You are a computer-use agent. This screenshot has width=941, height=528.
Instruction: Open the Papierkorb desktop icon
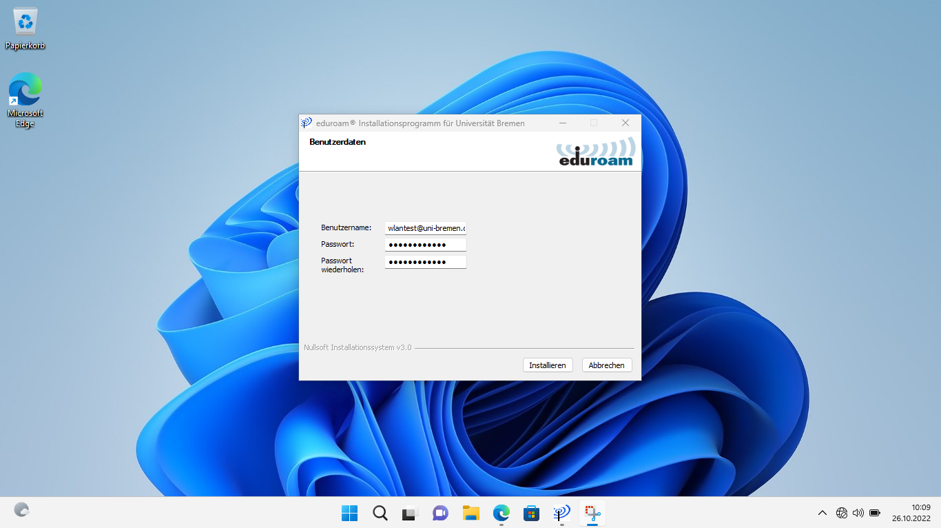(25, 28)
